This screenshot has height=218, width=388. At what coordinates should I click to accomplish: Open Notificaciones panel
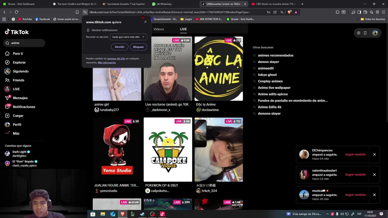tap(20, 107)
